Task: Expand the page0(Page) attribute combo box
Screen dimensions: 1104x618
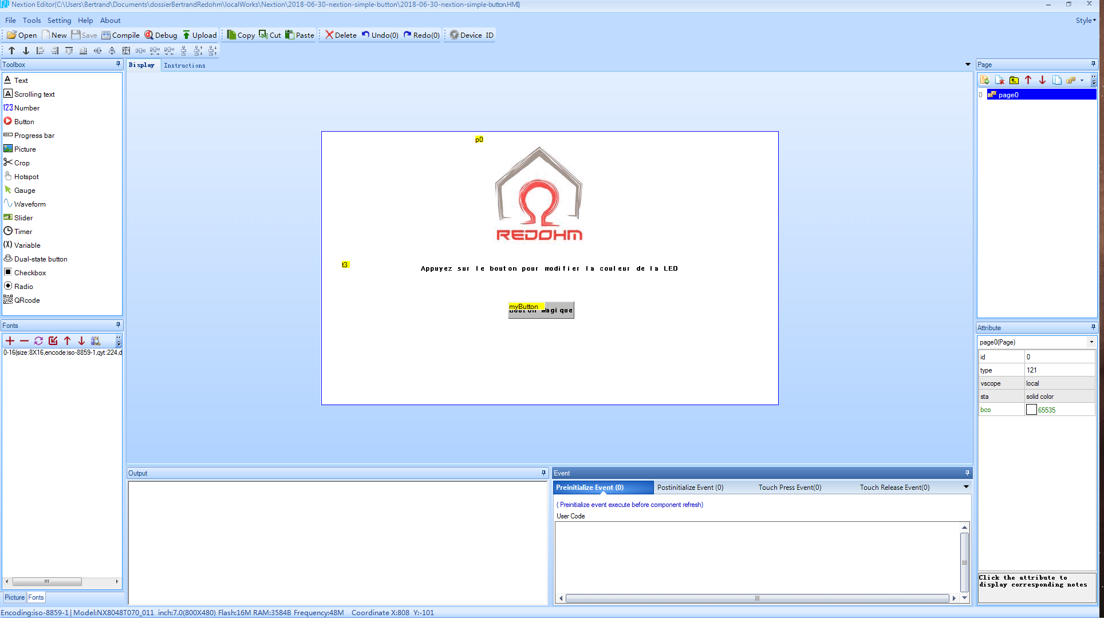Action: coord(1091,342)
